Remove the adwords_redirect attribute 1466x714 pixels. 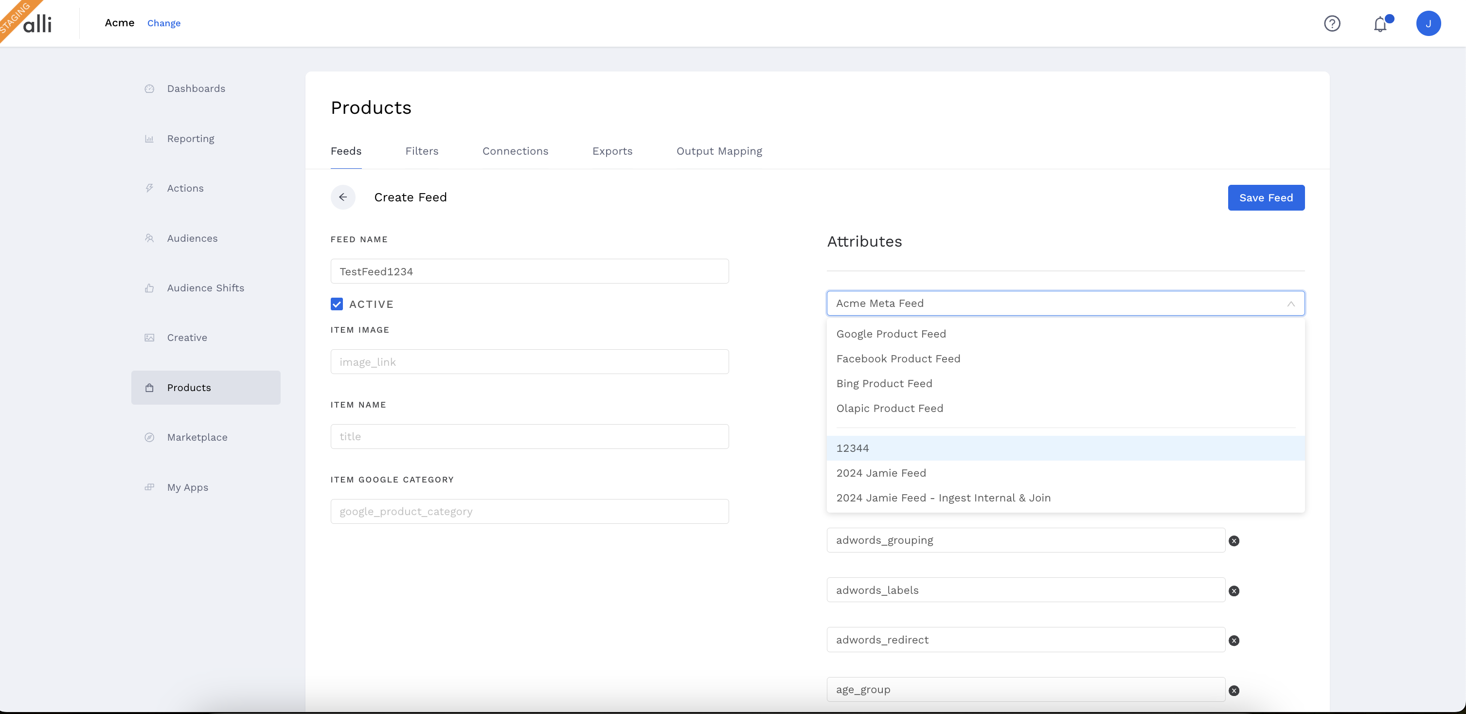coord(1233,641)
